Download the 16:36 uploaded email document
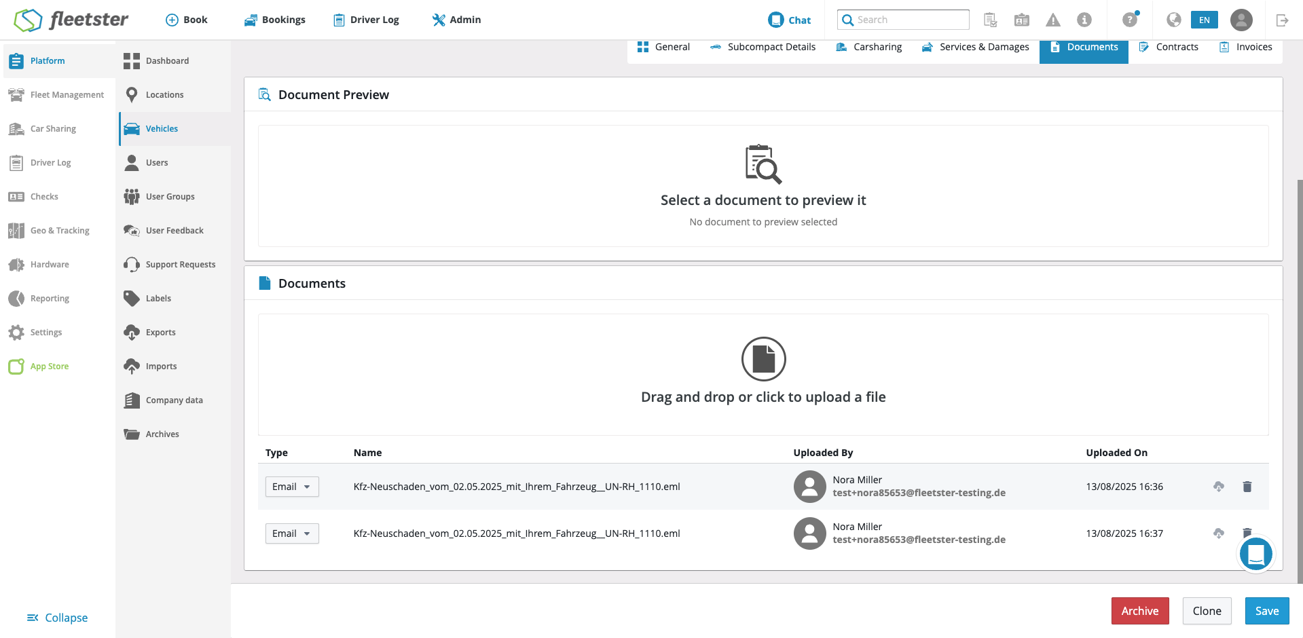Screen dimensions: 1303x638 (x=1219, y=487)
